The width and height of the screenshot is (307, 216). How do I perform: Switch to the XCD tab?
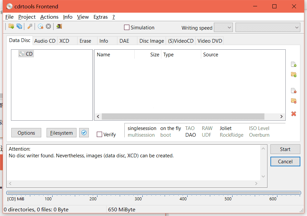[x=67, y=41]
